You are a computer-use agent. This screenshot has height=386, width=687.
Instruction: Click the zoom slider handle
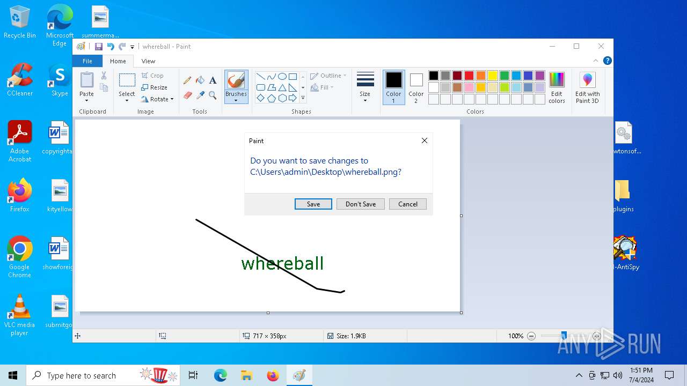coord(564,336)
